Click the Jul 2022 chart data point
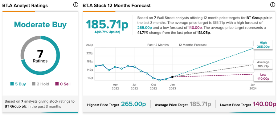Image resolution: width=278 pixels, height=118 pixels. pos(134,67)
